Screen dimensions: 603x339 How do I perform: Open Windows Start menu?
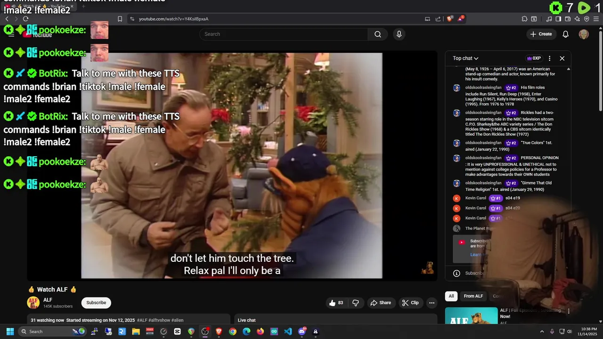pos(10,331)
